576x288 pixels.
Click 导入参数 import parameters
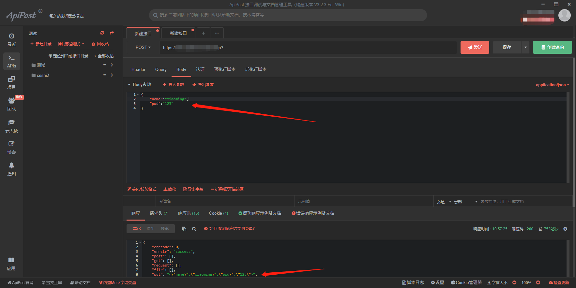point(174,84)
